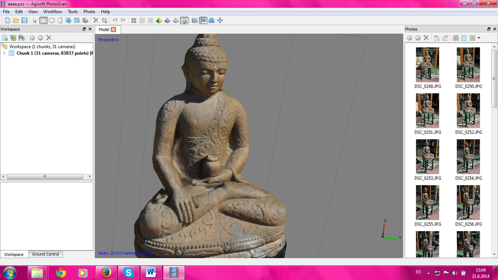Viewport: 498px width, 280px height.
Task: Open the View menu
Action: 33,12
